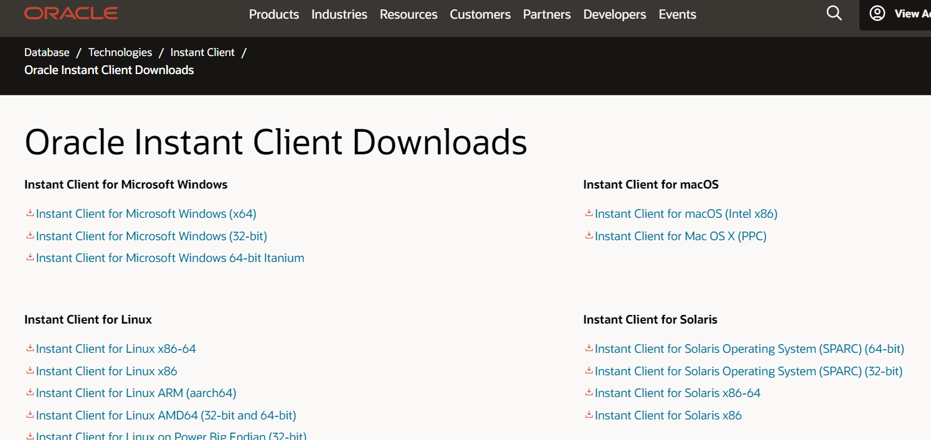Screen dimensions: 931x440
Task: Click the Instant Client for Linux heading
Action: pyautogui.click(x=88, y=319)
